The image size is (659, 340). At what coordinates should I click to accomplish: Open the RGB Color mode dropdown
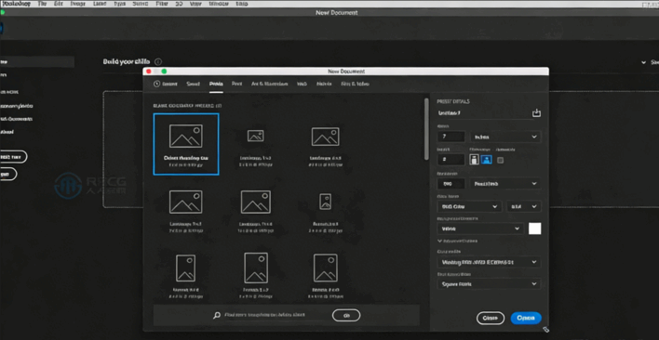tap(469, 206)
